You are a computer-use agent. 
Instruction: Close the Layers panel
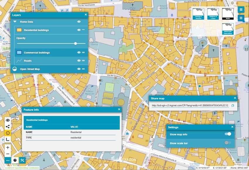pos(86,15)
